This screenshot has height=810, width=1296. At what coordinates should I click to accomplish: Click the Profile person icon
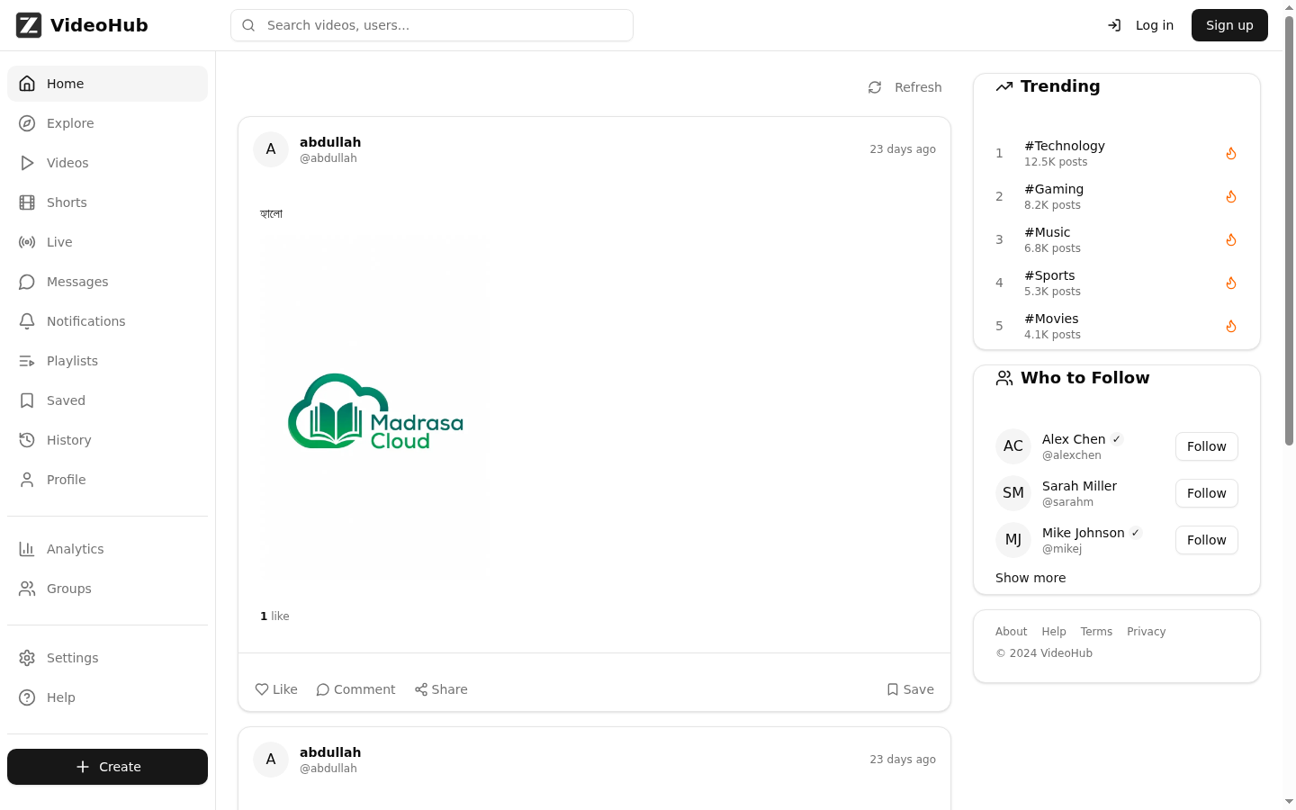pyautogui.click(x=27, y=480)
